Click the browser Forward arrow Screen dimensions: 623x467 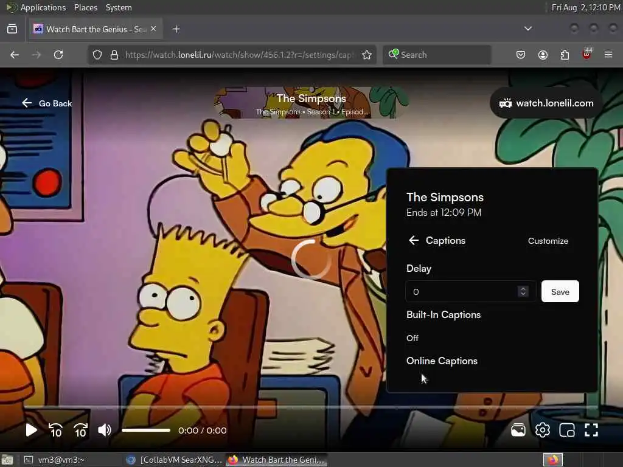[x=37, y=55]
